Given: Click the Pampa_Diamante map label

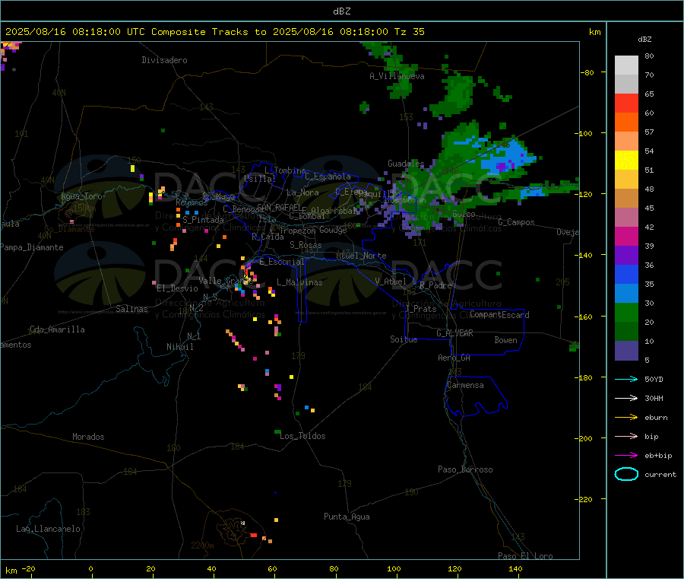Looking at the screenshot, I should pyautogui.click(x=32, y=247).
